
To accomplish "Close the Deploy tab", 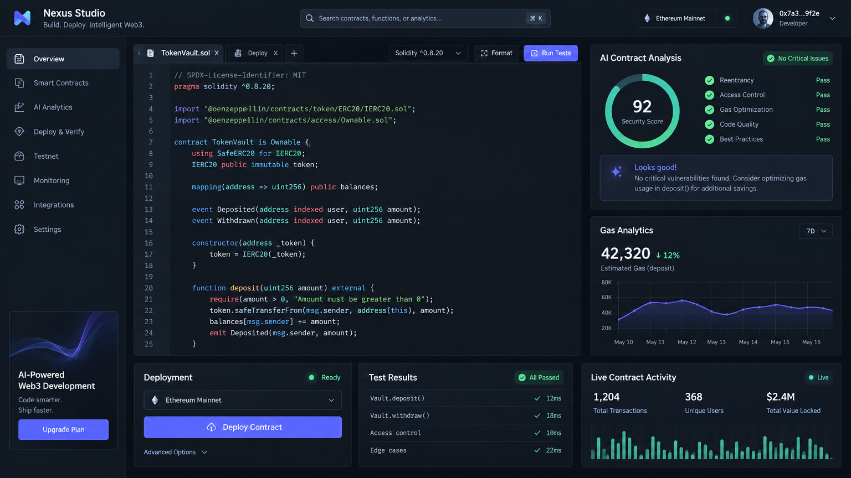I will pos(275,53).
